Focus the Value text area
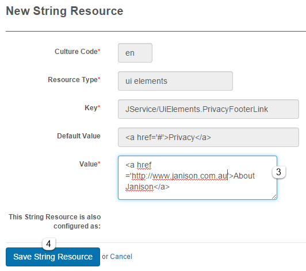 click(197, 177)
